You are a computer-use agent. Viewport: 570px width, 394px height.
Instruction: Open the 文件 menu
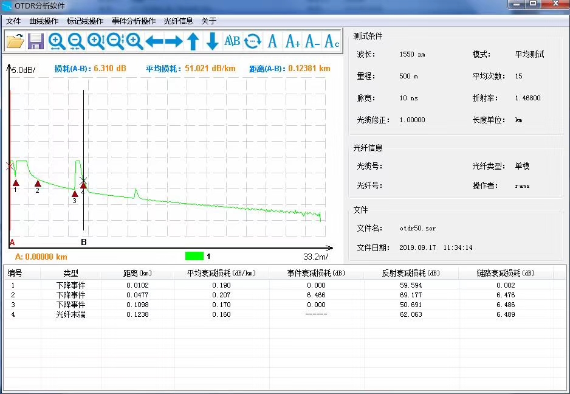tap(13, 21)
